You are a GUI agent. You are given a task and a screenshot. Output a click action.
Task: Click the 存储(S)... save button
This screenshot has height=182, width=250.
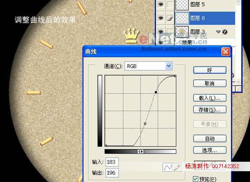click(209, 110)
